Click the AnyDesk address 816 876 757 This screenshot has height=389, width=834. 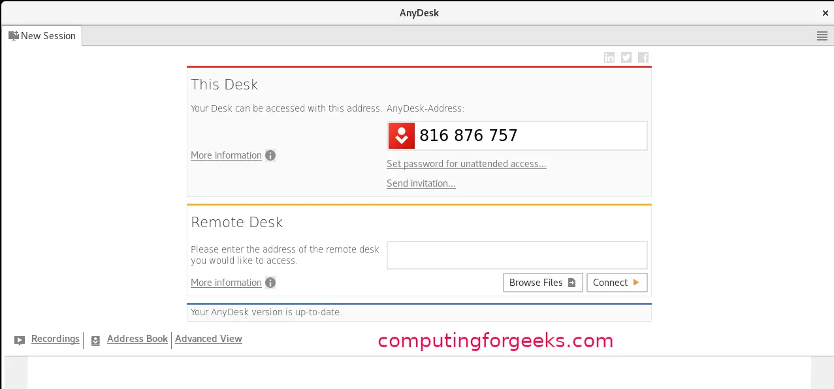tap(468, 136)
